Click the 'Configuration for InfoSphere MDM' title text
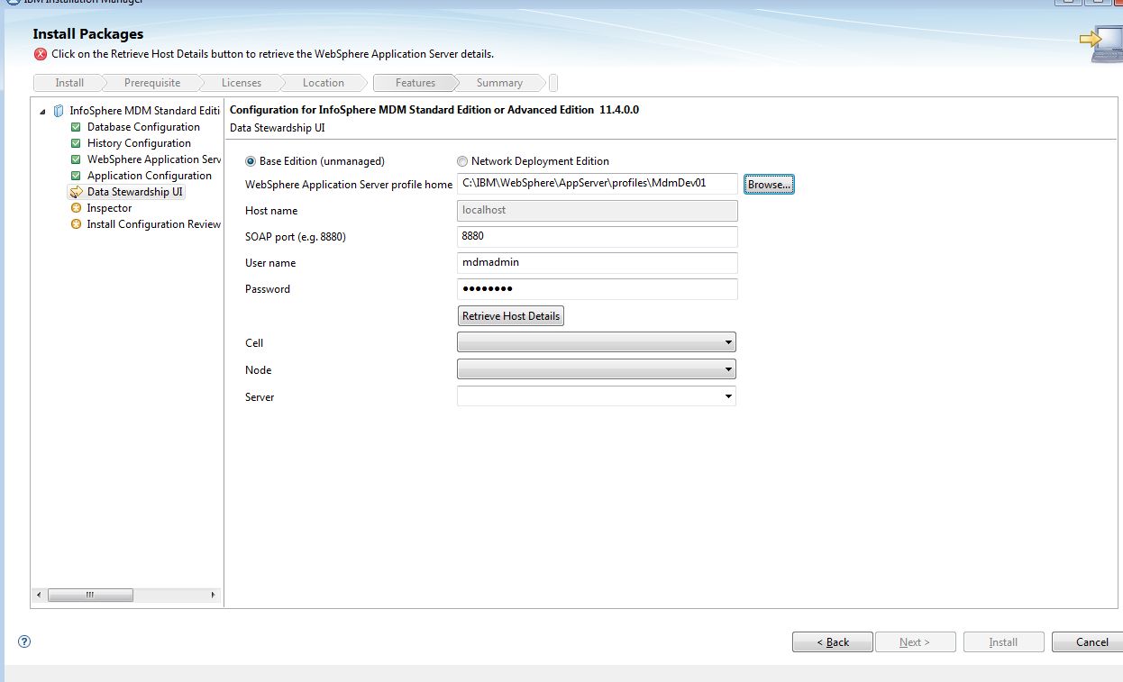 (x=434, y=110)
